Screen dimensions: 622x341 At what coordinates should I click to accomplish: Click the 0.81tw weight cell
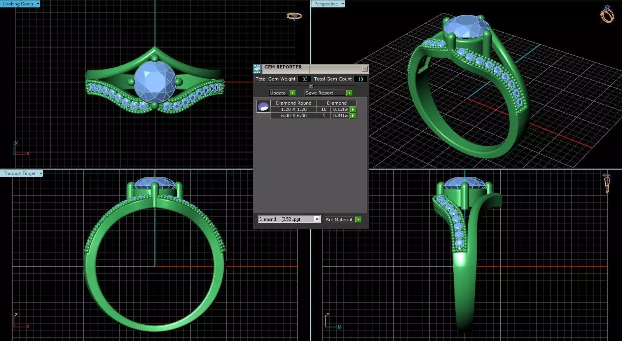tap(341, 116)
